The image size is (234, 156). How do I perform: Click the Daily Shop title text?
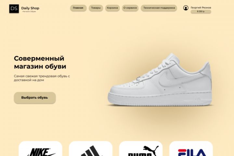click(x=30, y=8)
